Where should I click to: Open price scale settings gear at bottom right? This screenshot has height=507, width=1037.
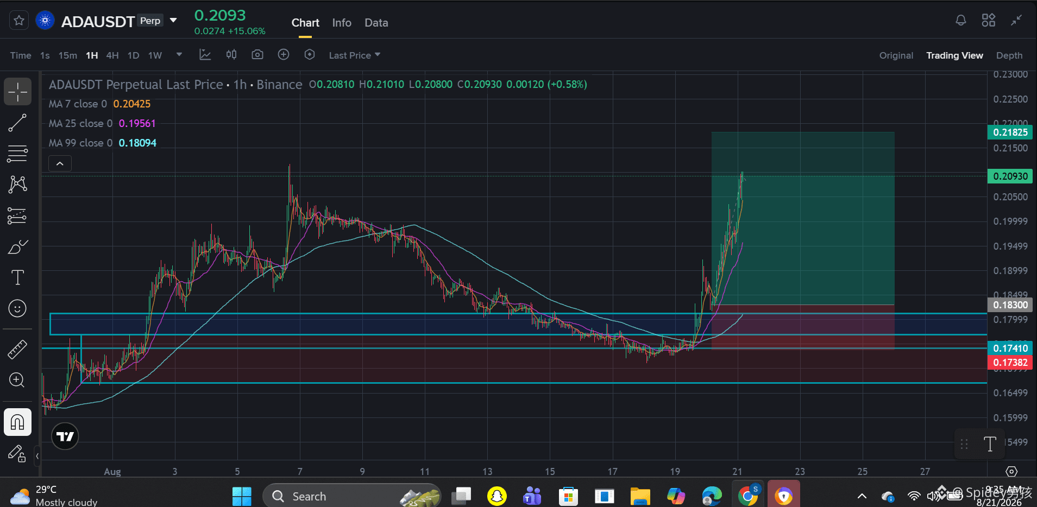pyautogui.click(x=1011, y=471)
